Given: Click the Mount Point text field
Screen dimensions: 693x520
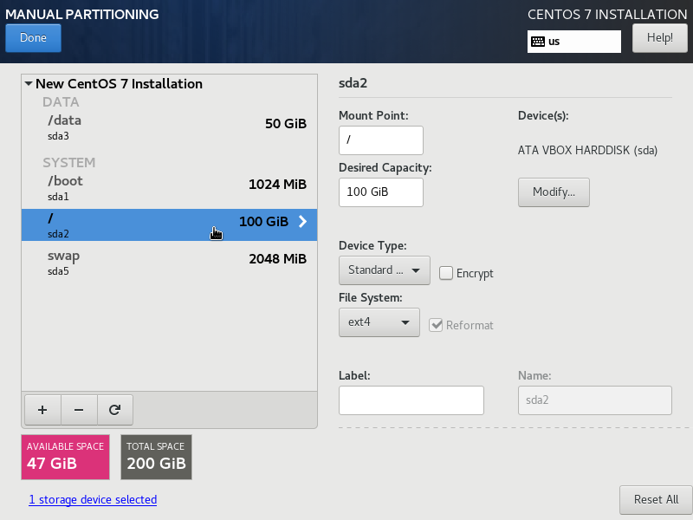Looking at the screenshot, I should [x=380, y=140].
